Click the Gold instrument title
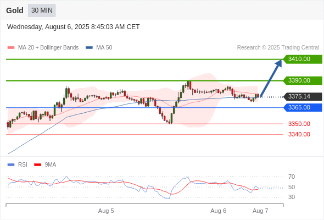Screen dimensions: 324x220 [x=15, y=10]
